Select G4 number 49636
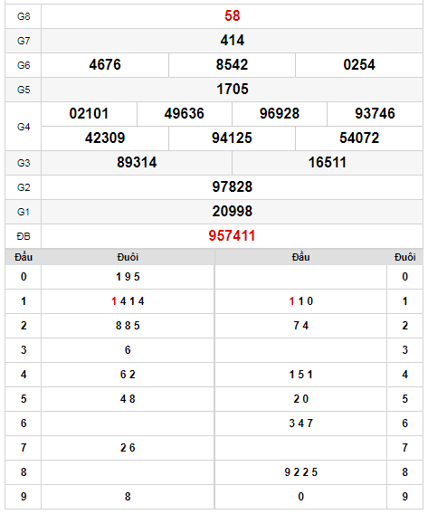 [185, 113]
